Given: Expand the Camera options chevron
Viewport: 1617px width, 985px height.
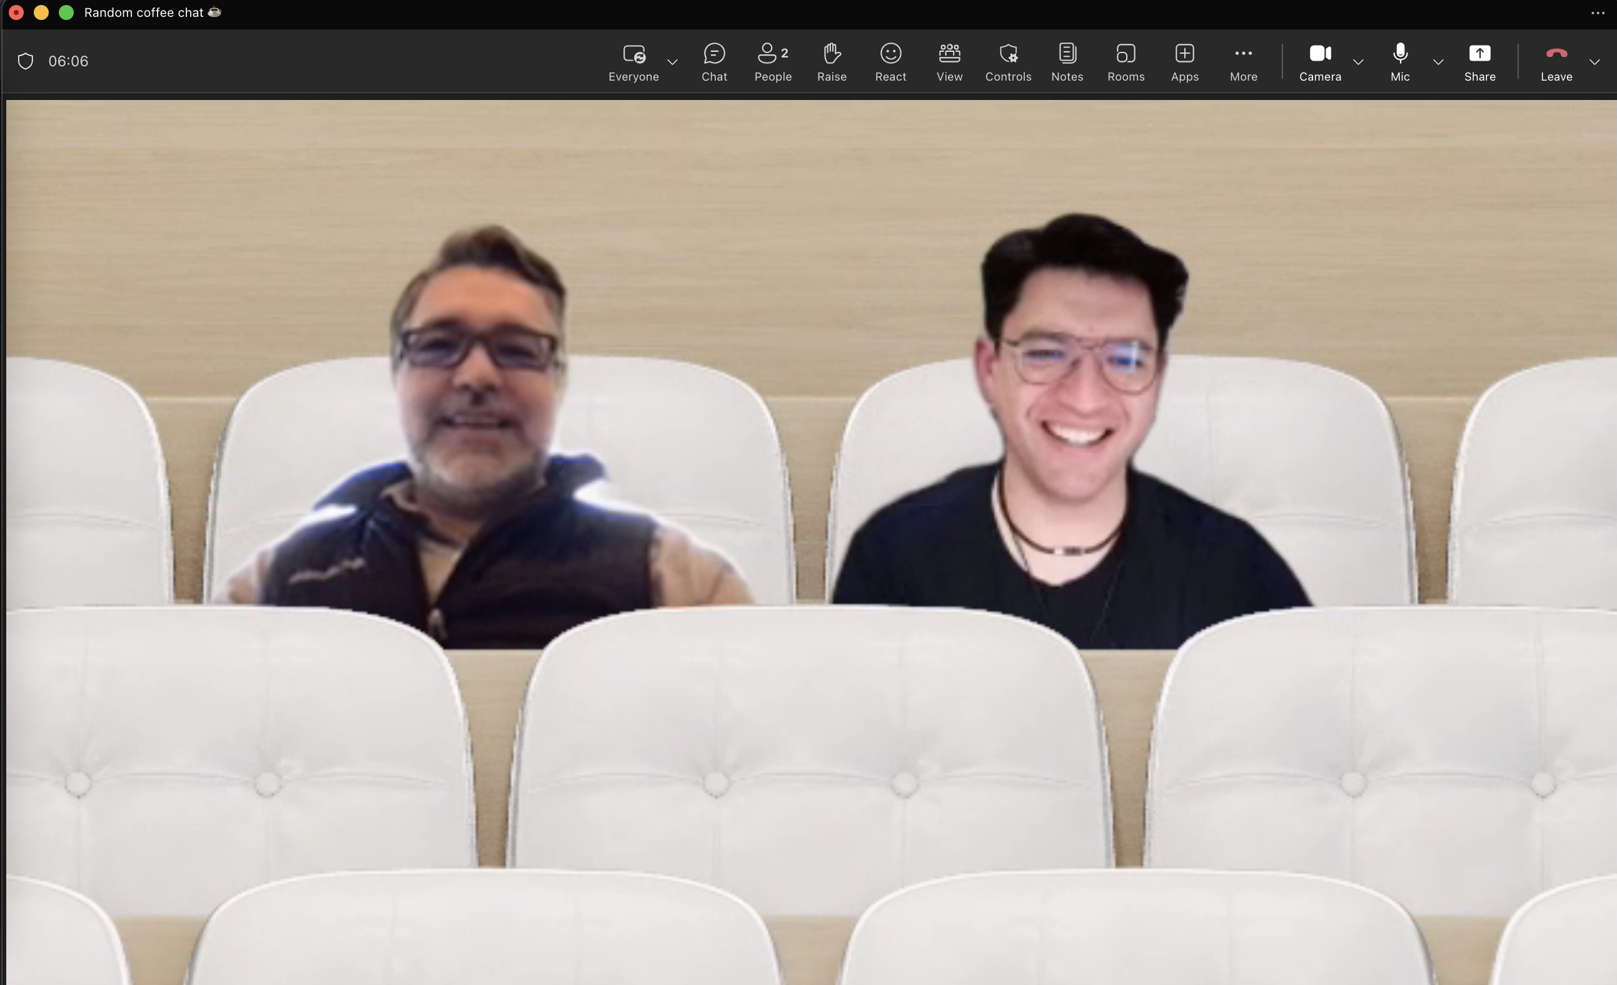Looking at the screenshot, I should pyautogui.click(x=1358, y=62).
